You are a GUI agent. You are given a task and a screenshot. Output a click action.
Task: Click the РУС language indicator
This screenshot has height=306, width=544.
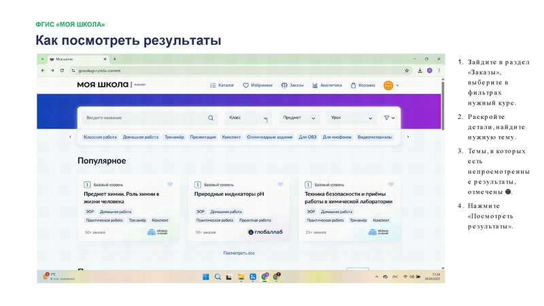tap(395, 277)
